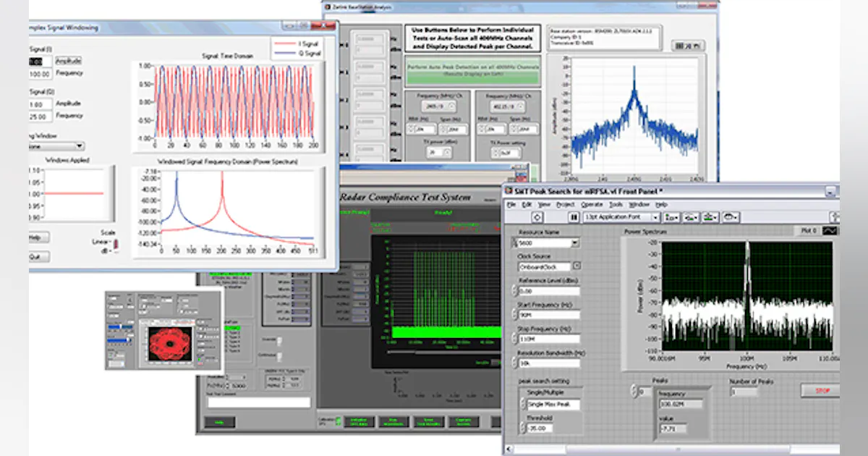Toggle the Continuous switch in Radar window
The height and width of the screenshot is (456, 868).
(x=281, y=355)
